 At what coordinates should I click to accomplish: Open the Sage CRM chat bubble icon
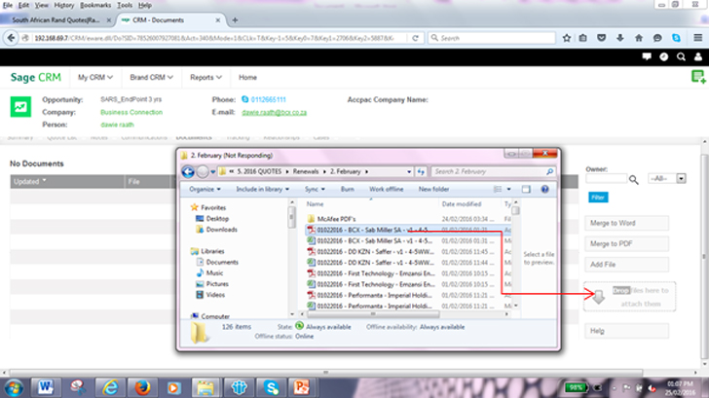(x=647, y=56)
